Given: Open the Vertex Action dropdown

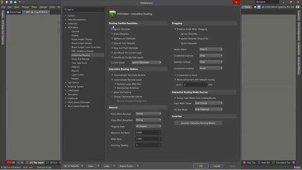Looking at the screenshot, I should [x=211, y=49].
